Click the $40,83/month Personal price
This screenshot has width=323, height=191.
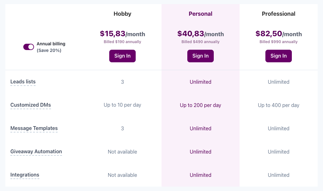pyautogui.click(x=201, y=34)
